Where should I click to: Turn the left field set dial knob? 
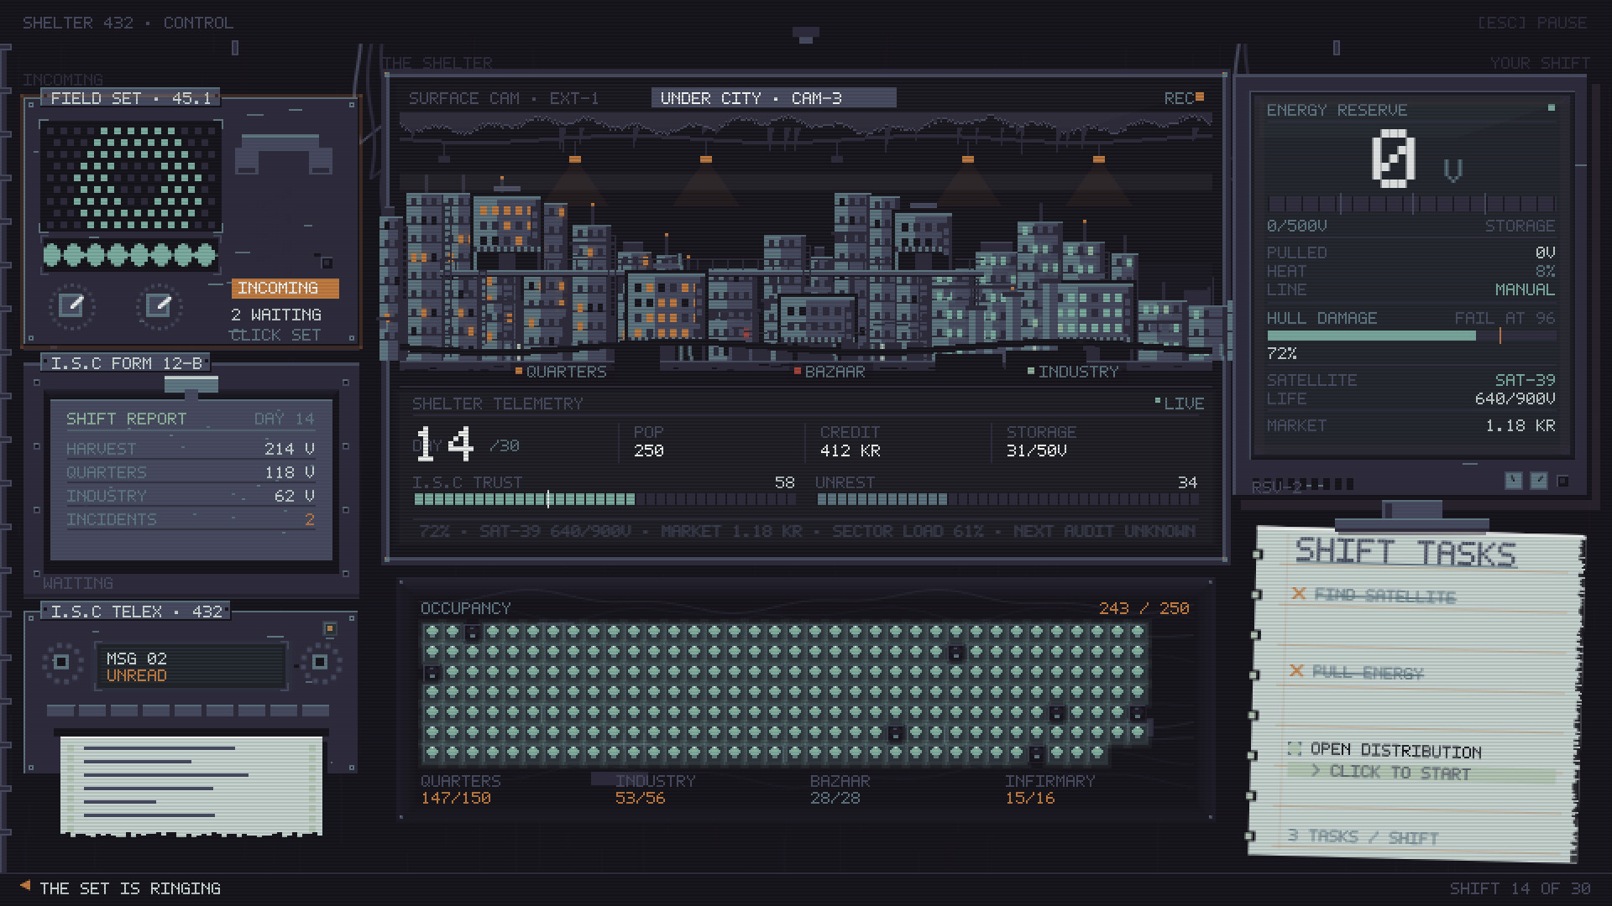tap(72, 305)
